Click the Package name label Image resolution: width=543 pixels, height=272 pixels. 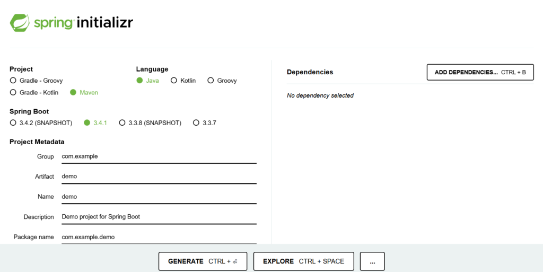click(x=33, y=237)
